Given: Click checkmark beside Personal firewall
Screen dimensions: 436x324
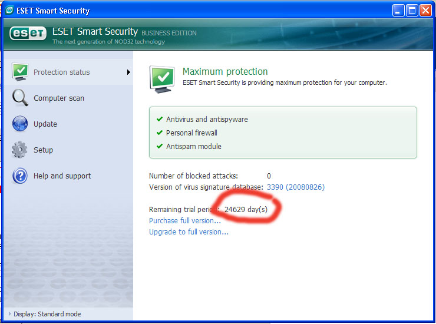Looking at the screenshot, I should pos(160,133).
